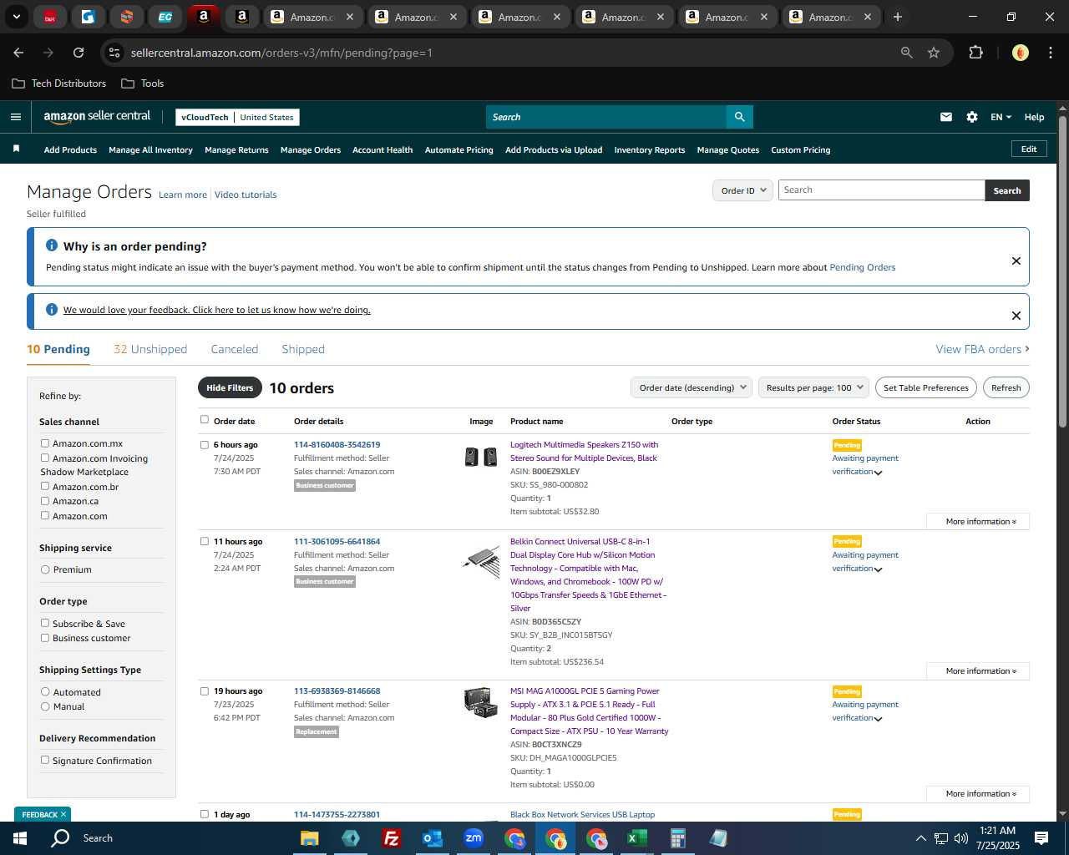The width and height of the screenshot is (1069, 855).
Task: Open FileZilla from the taskbar
Action: [391, 838]
